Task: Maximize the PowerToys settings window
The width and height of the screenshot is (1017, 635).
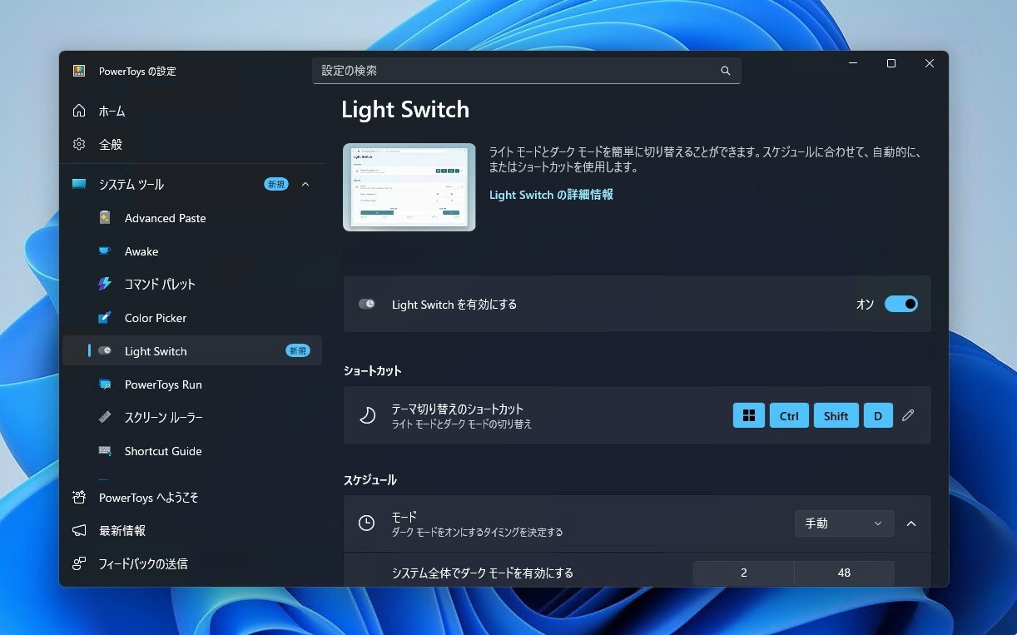Action: point(891,63)
